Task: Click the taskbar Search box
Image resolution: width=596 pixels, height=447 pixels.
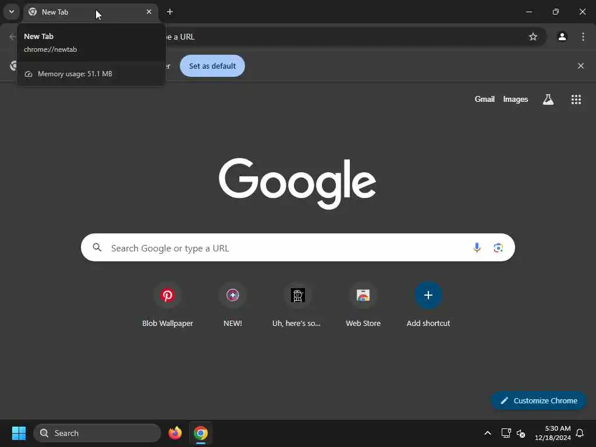Action: point(97,433)
